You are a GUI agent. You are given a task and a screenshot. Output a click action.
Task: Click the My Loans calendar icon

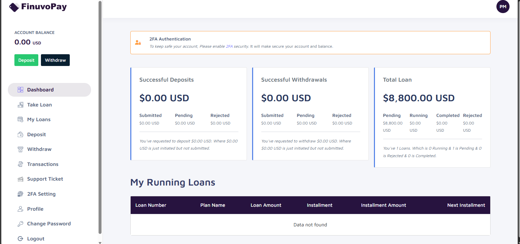point(20,120)
